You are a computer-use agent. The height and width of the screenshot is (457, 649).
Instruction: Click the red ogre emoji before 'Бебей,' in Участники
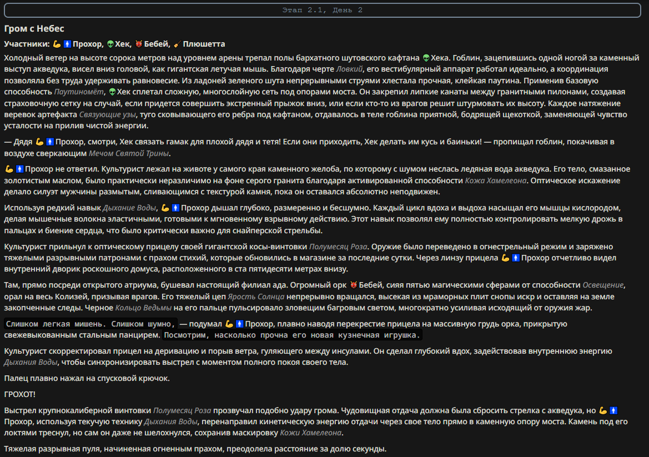tap(139, 44)
